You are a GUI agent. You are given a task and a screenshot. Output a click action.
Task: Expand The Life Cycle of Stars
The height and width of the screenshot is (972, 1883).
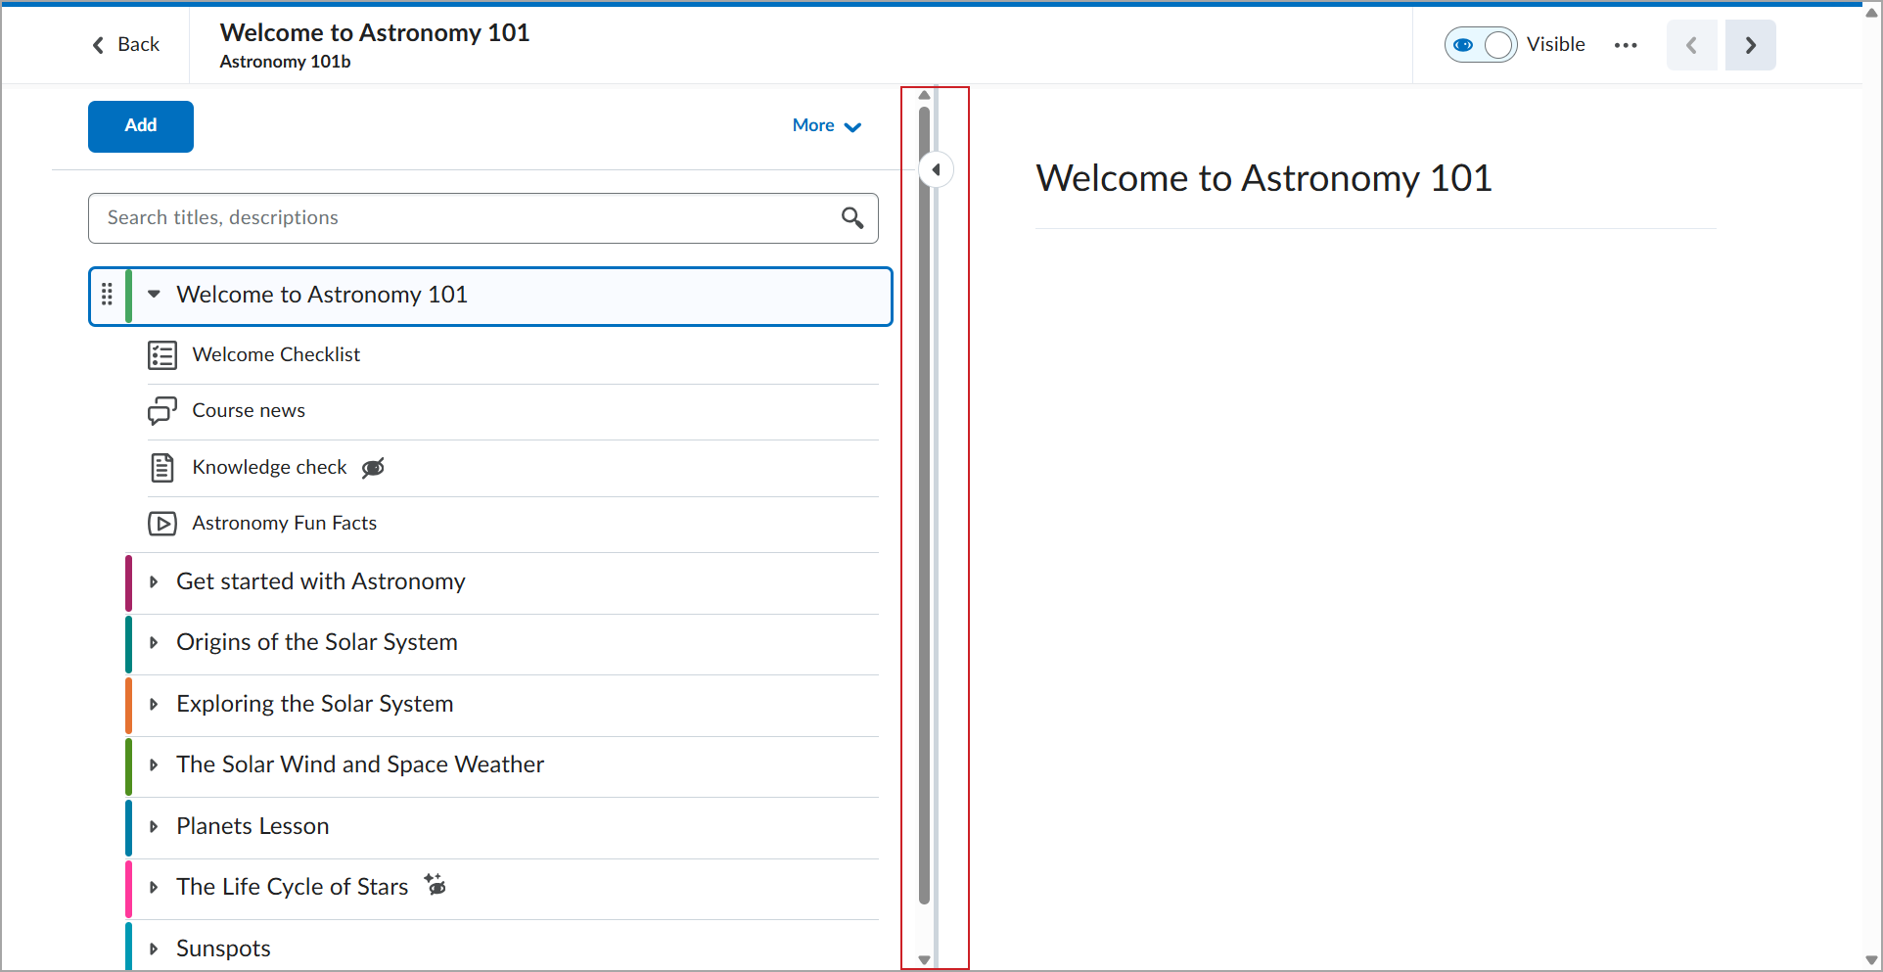pos(154,888)
